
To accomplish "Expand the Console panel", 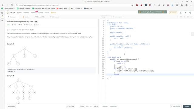I will tap(105, 106).
